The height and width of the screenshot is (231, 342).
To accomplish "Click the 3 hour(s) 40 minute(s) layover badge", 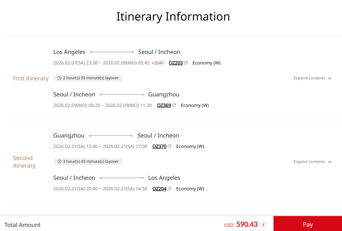I will [x=88, y=161].
